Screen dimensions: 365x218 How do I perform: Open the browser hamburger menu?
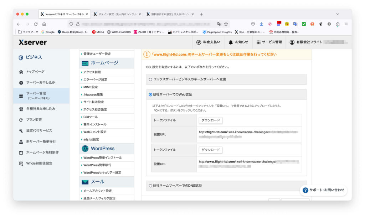pyautogui.click(x=346, y=24)
